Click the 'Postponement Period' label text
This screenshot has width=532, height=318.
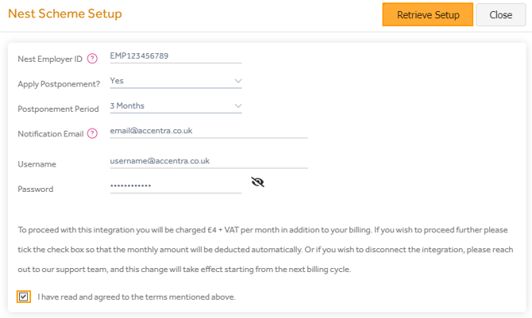(59, 109)
